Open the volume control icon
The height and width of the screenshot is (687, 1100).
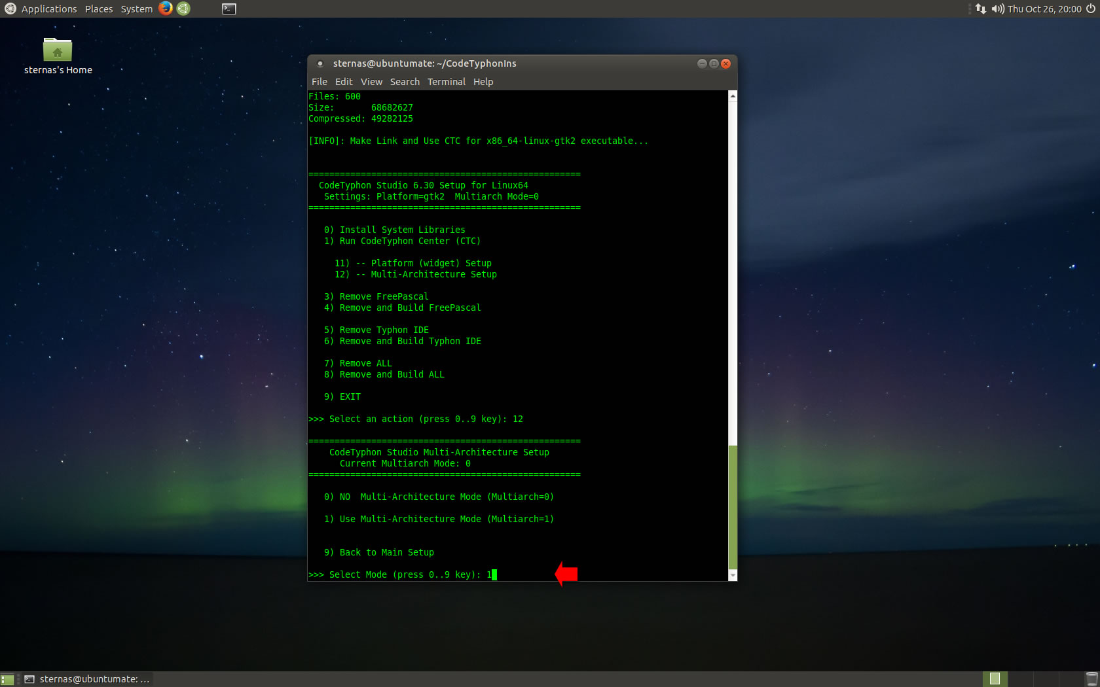click(x=997, y=9)
